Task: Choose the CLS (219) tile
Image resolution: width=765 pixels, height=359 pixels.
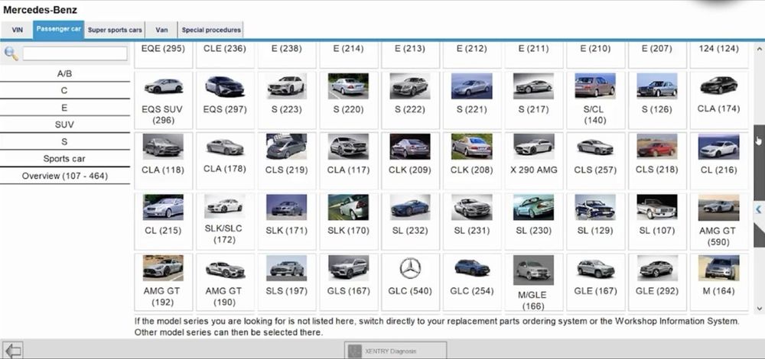Action: [x=286, y=160]
